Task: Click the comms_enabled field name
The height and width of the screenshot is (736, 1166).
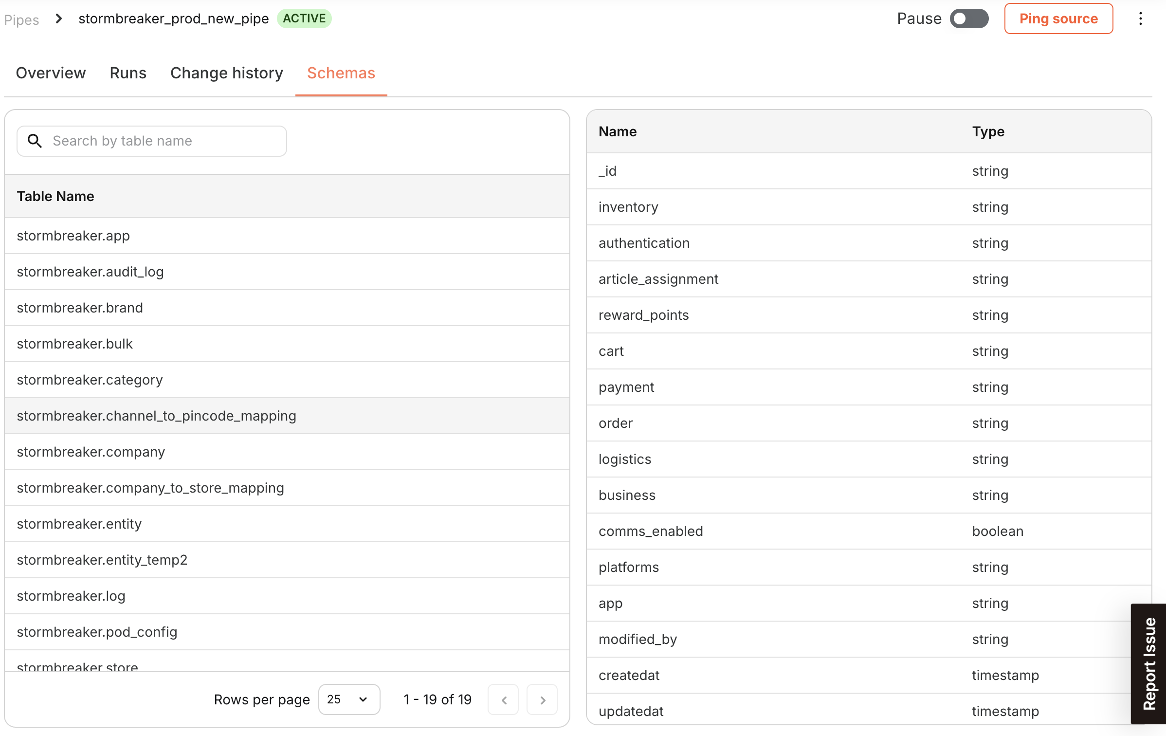Action: tap(651, 531)
